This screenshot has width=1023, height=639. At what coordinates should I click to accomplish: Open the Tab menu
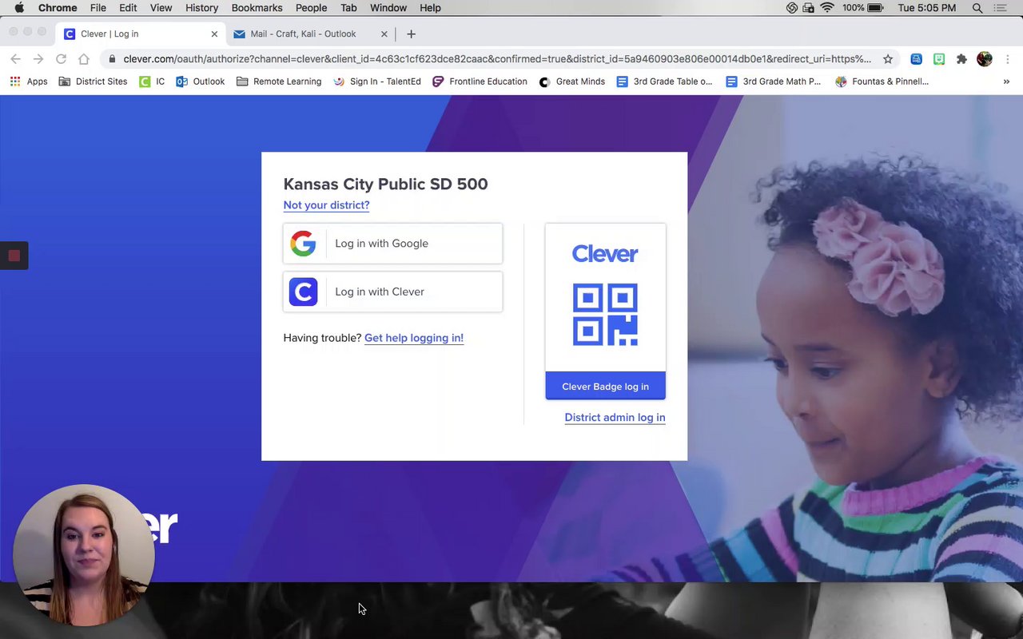tap(348, 8)
